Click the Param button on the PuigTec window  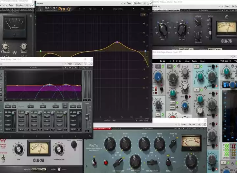(x=183, y=125)
